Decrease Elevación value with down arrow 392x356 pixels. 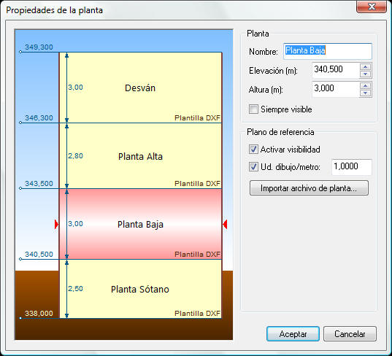tap(366, 74)
